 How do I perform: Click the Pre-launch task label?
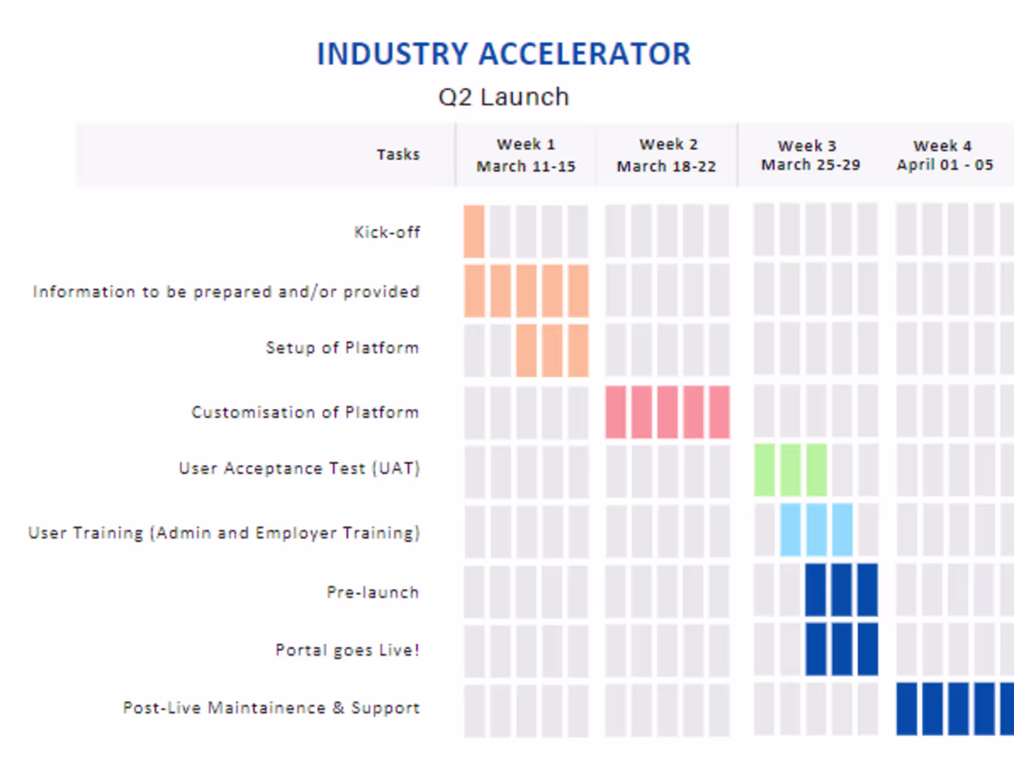tap(372, 593)
